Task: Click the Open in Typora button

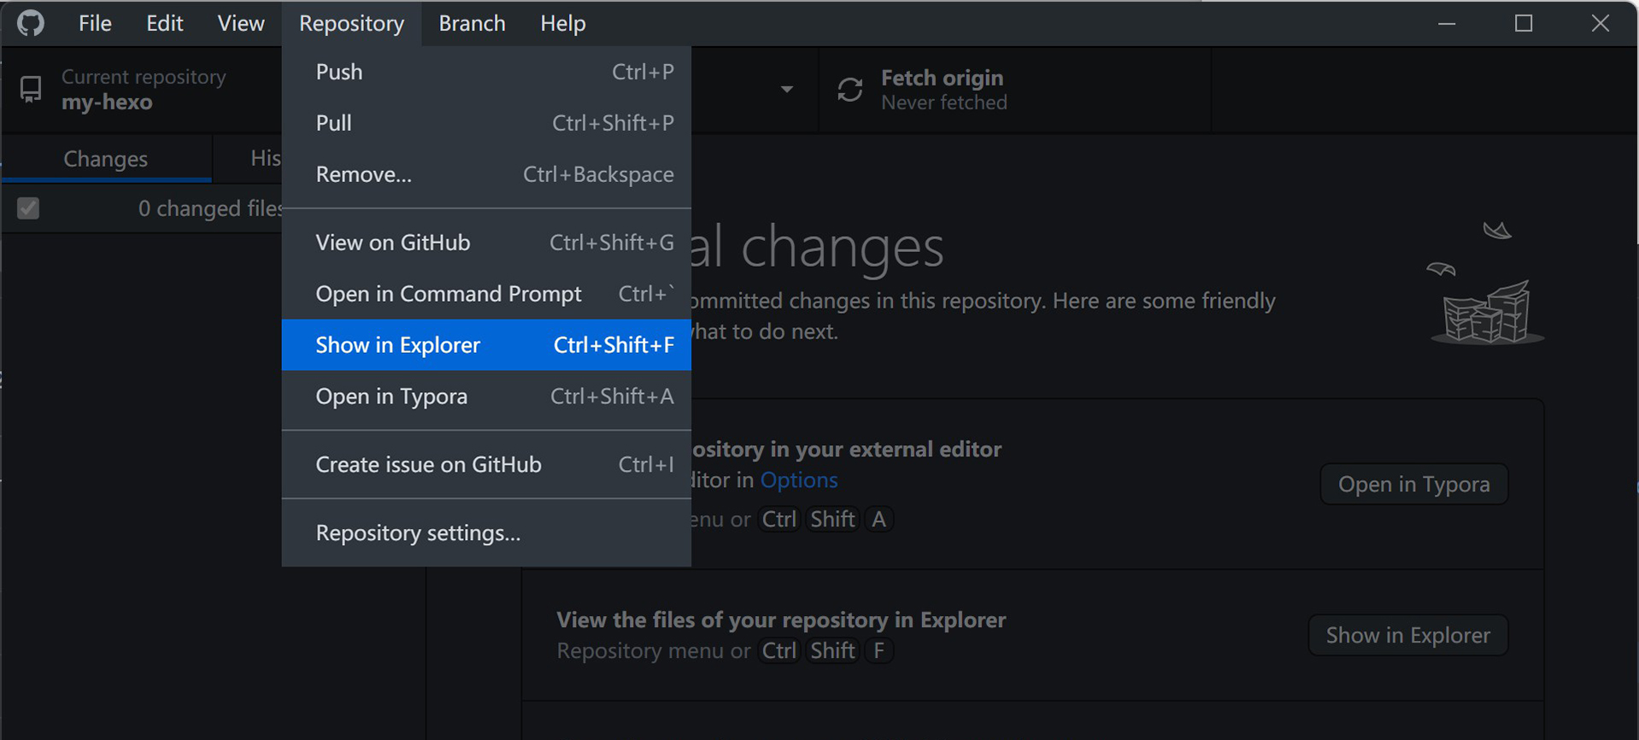Action: 1413,485
